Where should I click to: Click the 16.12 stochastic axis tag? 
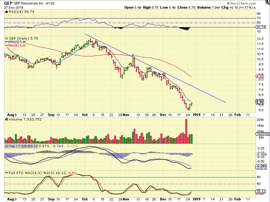tap(261, 191)
